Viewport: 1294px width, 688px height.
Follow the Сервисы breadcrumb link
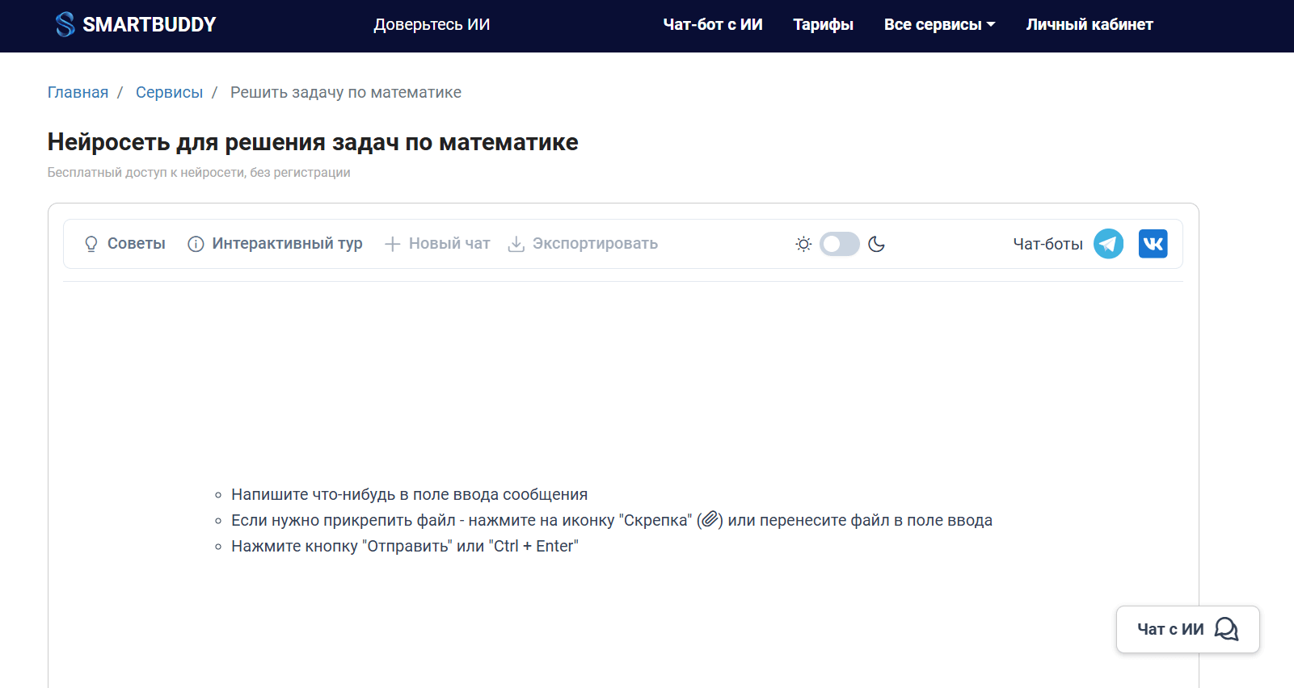pyautogui.click(x=169, y=93)
